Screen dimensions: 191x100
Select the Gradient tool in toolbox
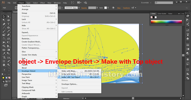(8, 50)
